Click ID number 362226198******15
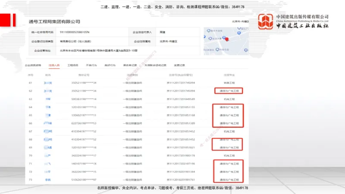 84,172
